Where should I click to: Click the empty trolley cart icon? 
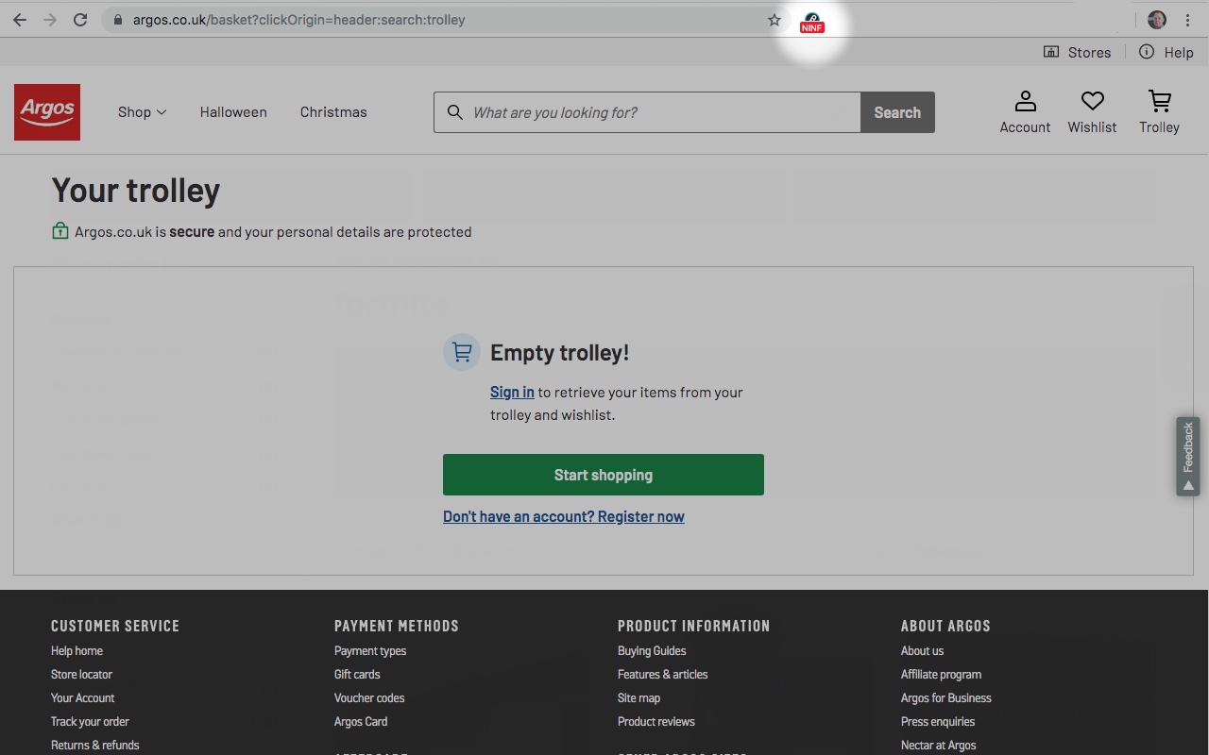462,352
